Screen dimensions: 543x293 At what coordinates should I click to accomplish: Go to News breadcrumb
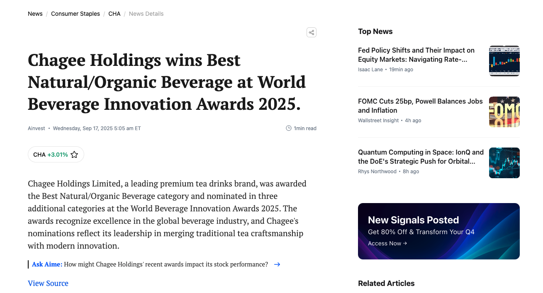click(35, 14)
